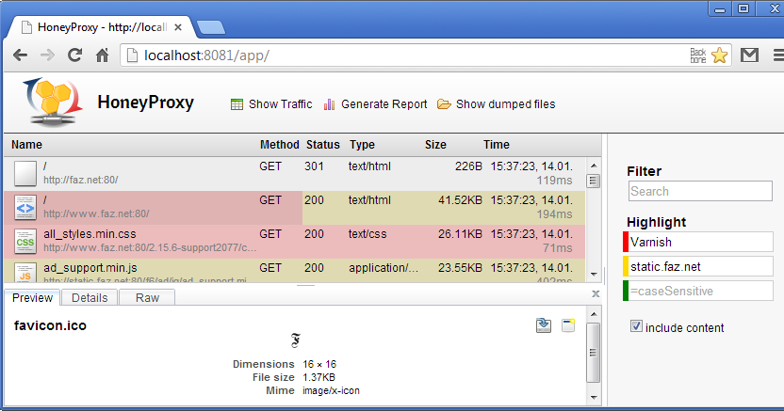Click the 41.52KB size cell

460,200
